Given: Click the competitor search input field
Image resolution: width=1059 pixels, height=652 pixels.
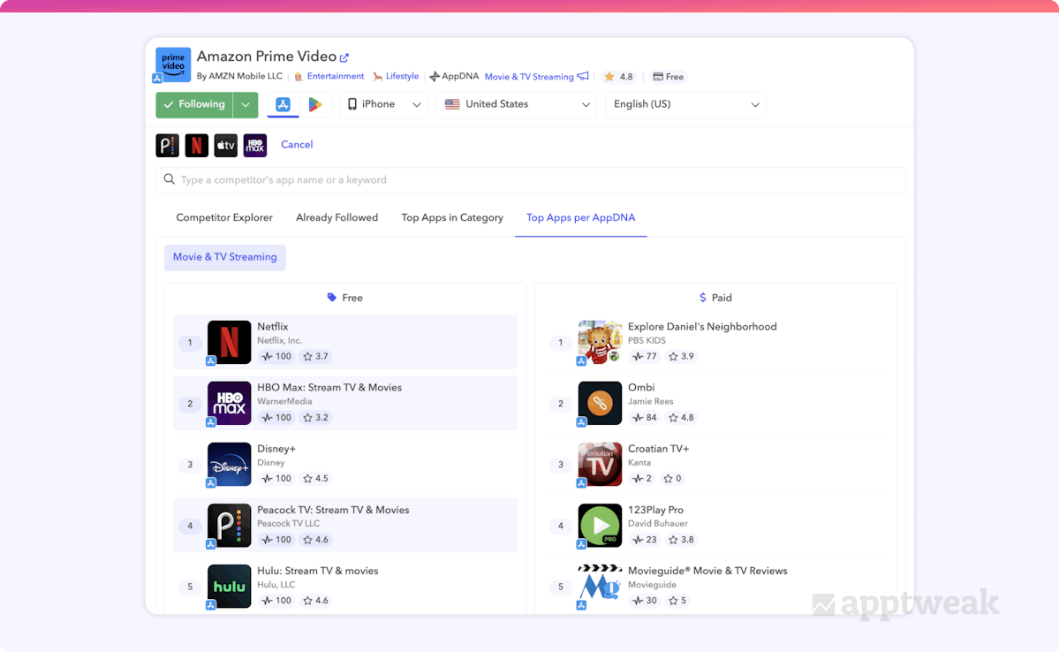Looking at the screenshot, I should click(x=530, y=179).
